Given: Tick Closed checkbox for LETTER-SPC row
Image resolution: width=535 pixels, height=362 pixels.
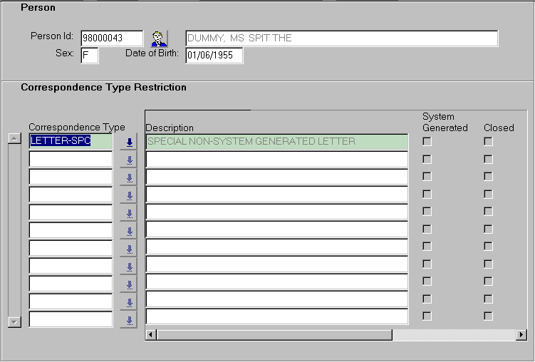Looking at the screenshot, I should pos(488,142).
